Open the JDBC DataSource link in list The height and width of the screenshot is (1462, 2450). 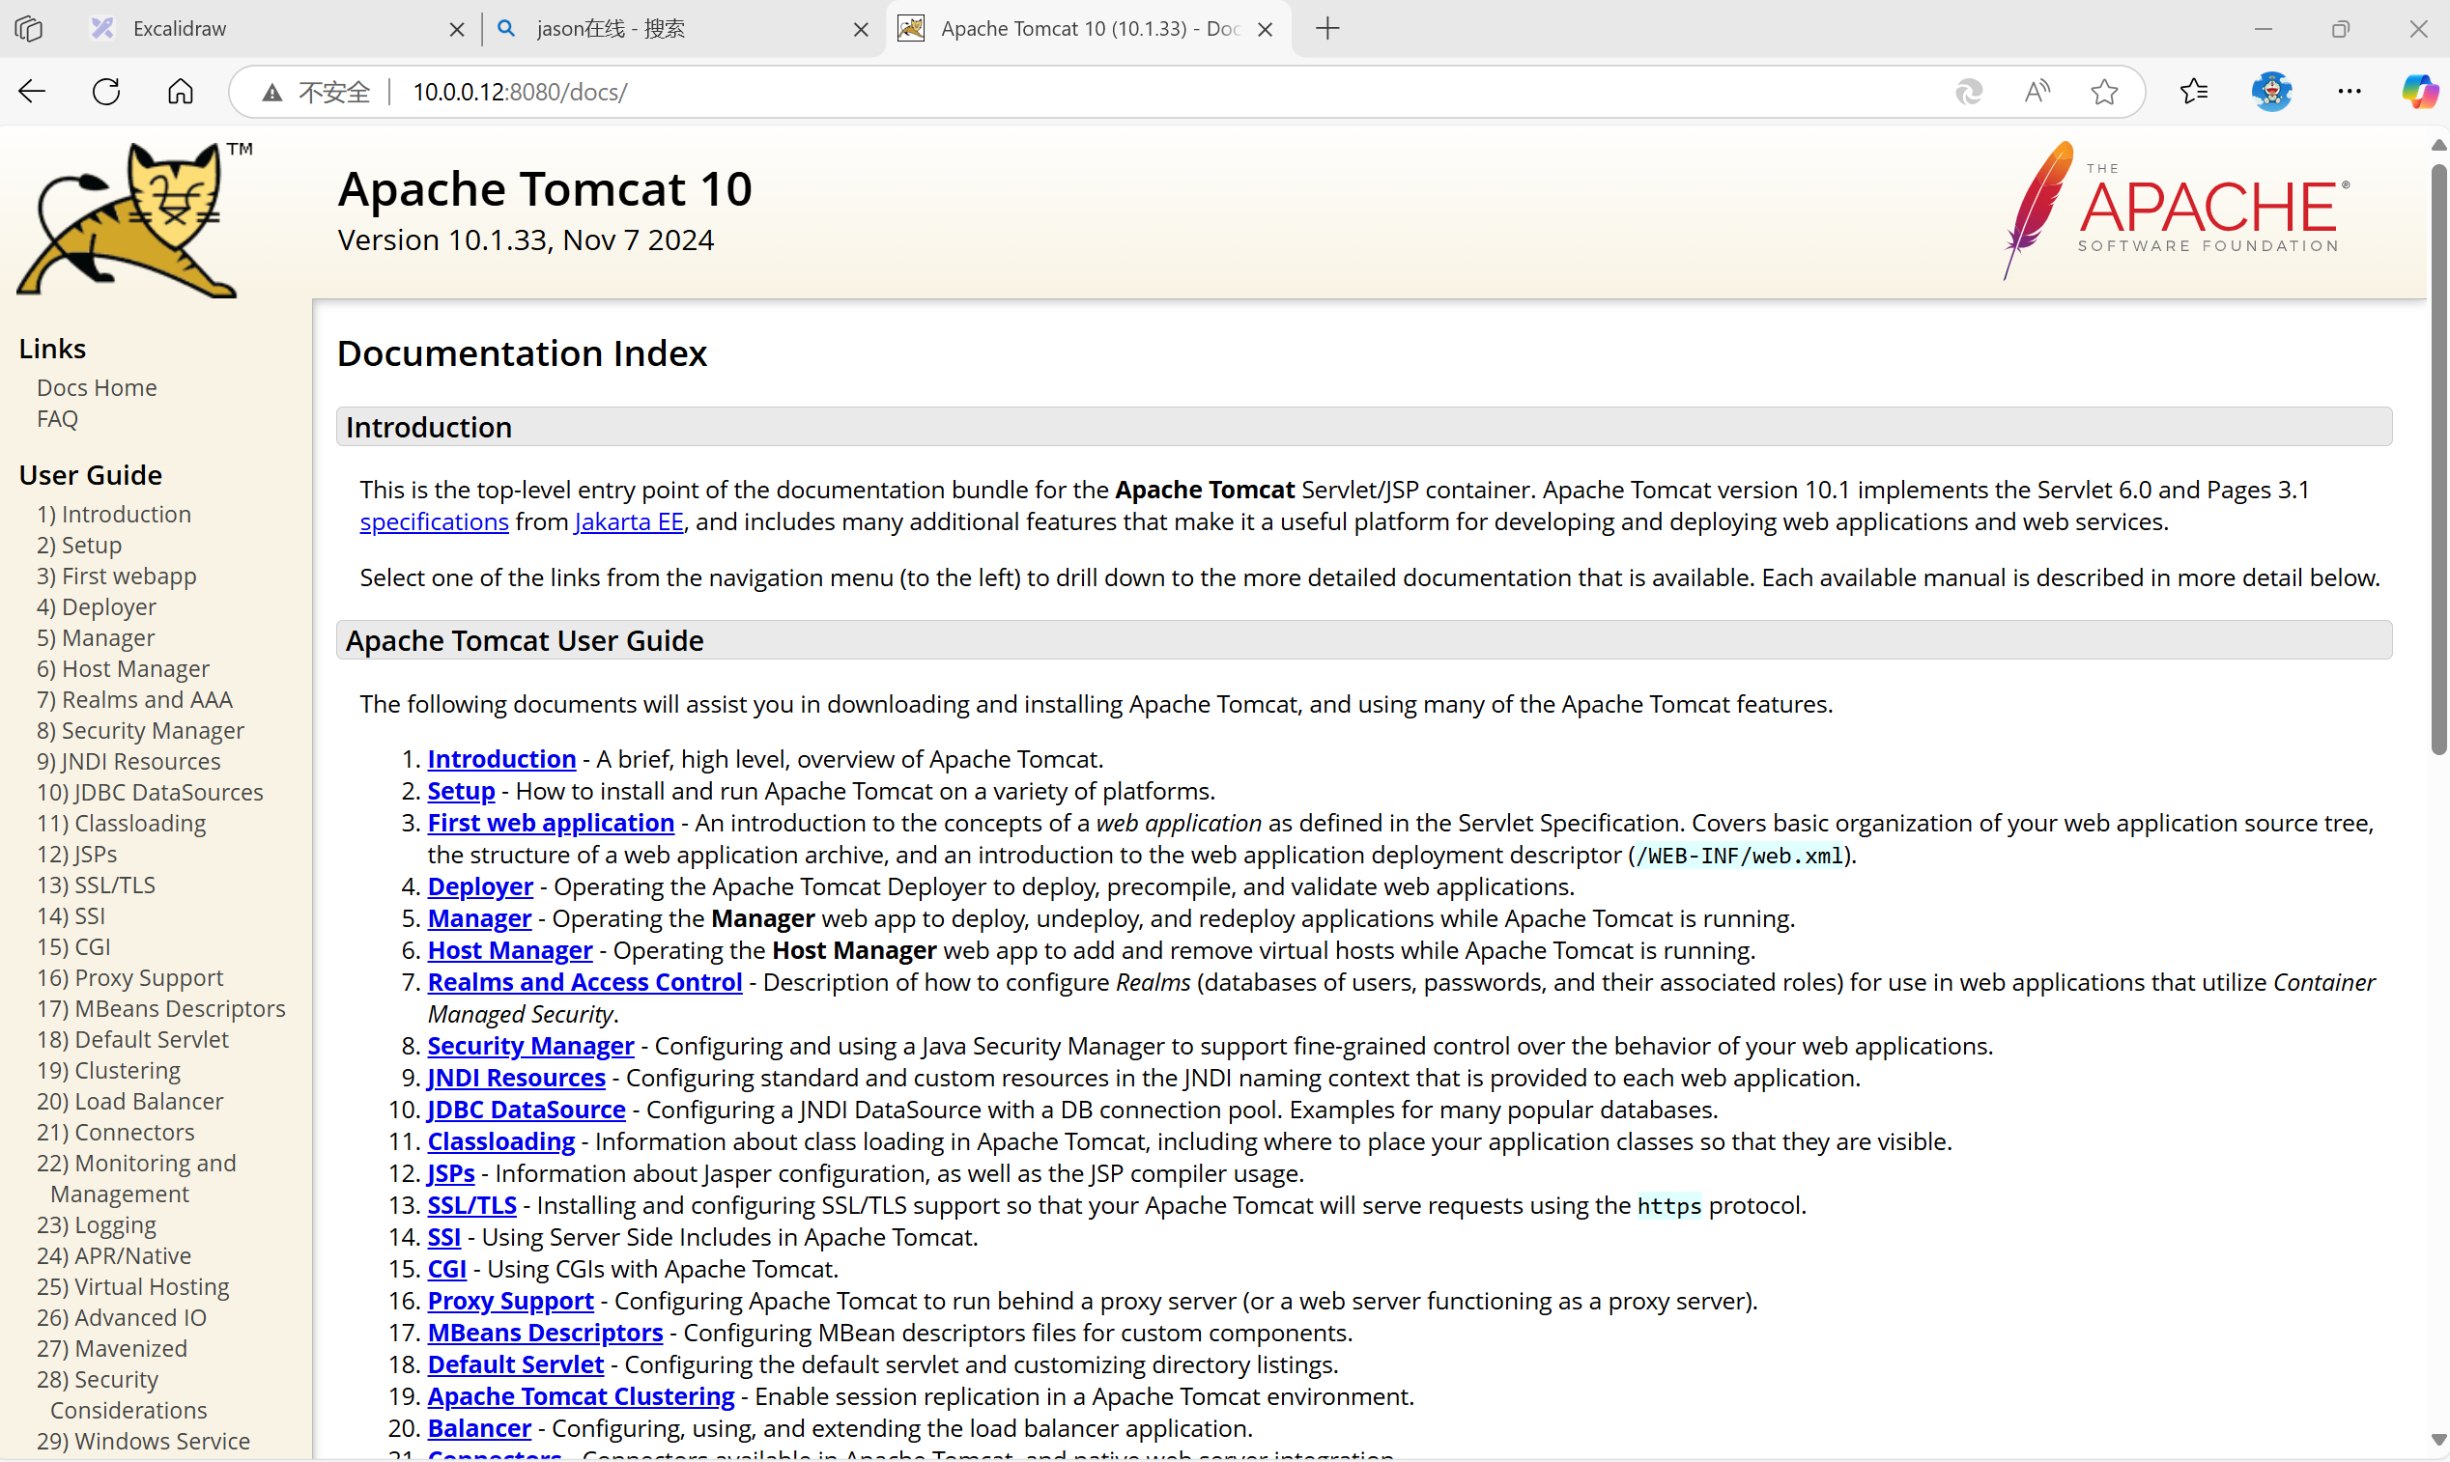click(527, 1111)
